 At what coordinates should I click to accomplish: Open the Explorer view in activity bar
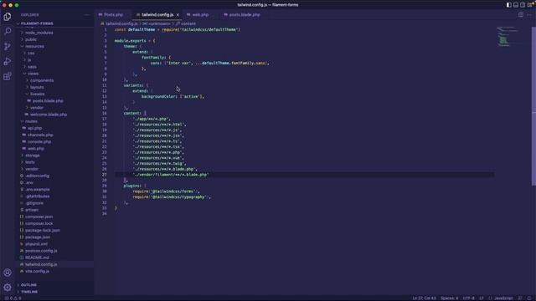point(8,17)
